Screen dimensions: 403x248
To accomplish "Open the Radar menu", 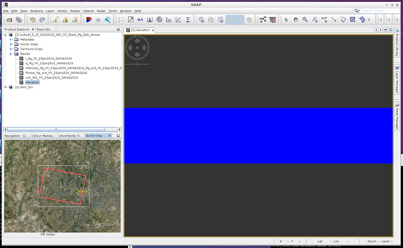I will 101,11.
